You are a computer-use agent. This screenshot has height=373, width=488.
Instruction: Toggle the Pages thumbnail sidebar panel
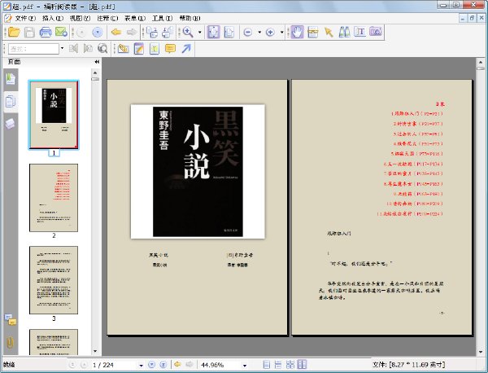click(11, 101)
